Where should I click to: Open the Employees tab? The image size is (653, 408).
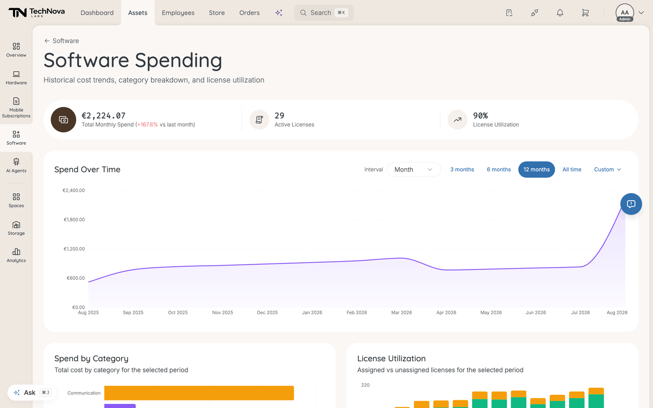click(178, 13)
